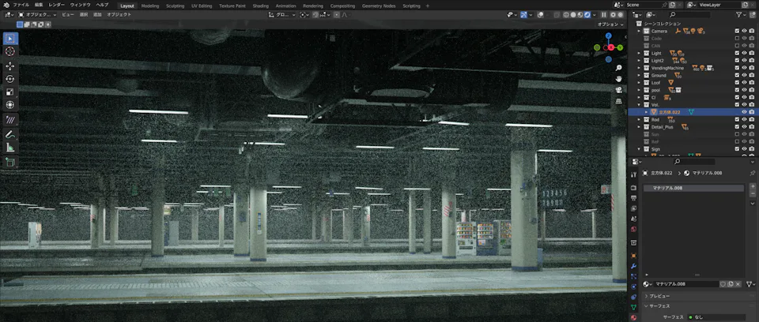Click the add material slot plus button
This screenshot has height=322, width=759.
[x=752, y=187]
